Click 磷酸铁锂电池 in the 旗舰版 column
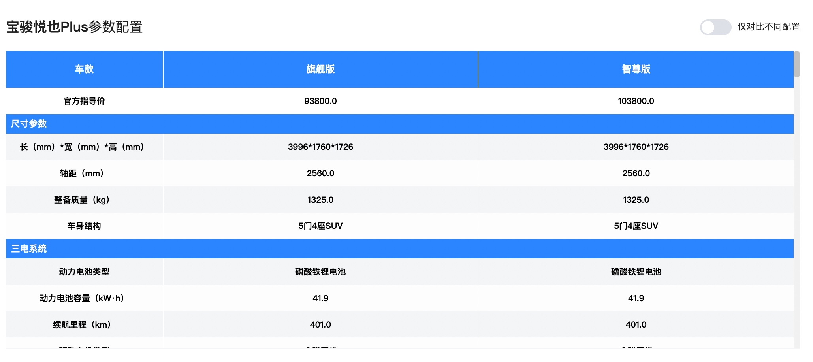Viewport: 813px width, 362px height. click(320, 271)
